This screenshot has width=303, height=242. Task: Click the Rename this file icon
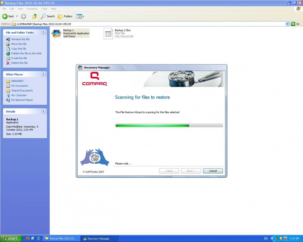coord(8,39)
